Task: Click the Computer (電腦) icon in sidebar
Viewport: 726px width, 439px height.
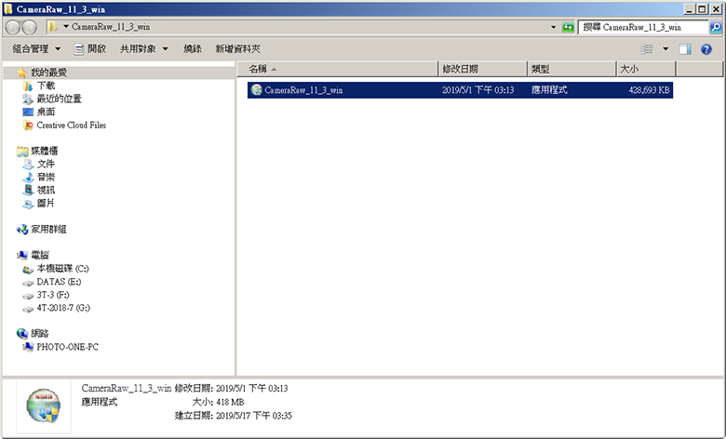Action: coord(22,255)
